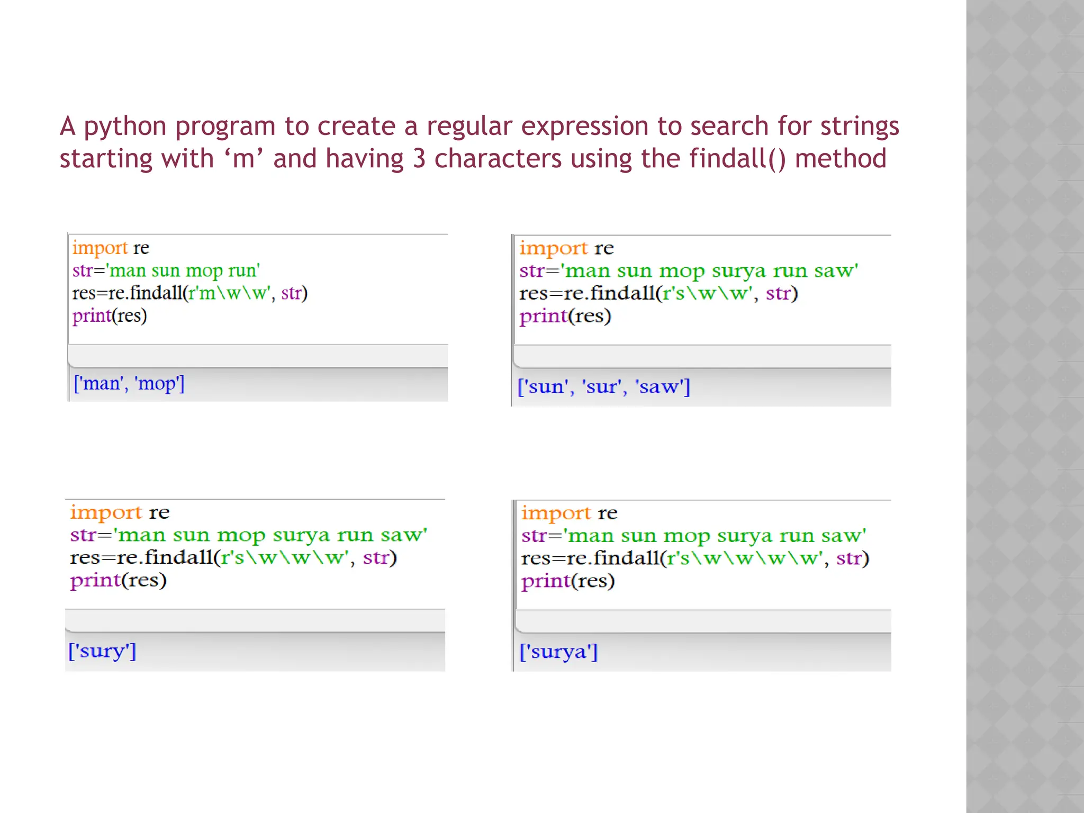
Task: Click import re in the snippet printing ['surya']
Action: click(570, 513)
